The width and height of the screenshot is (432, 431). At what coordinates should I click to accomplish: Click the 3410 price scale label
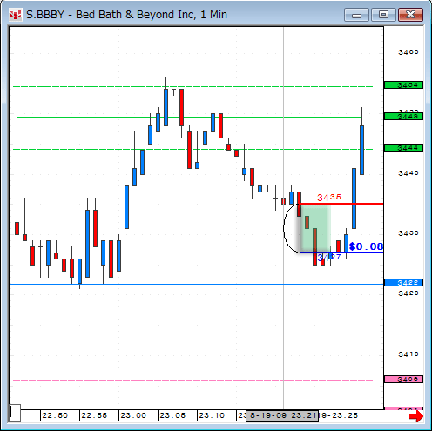point(408,354)
